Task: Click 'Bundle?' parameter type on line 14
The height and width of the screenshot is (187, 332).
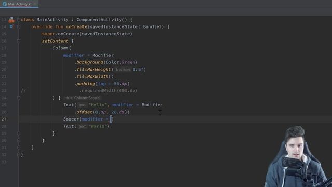Action: 154,27
